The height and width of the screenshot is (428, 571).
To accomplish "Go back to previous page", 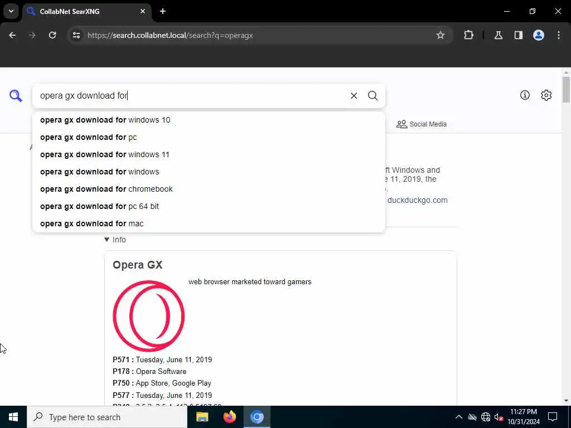I will 12,35.
